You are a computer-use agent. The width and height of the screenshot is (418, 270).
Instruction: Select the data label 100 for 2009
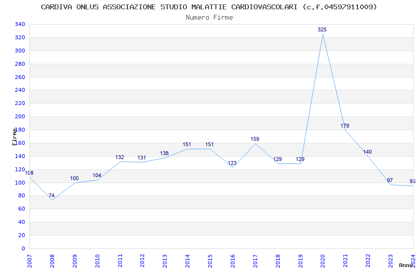[x=74, y=178]
